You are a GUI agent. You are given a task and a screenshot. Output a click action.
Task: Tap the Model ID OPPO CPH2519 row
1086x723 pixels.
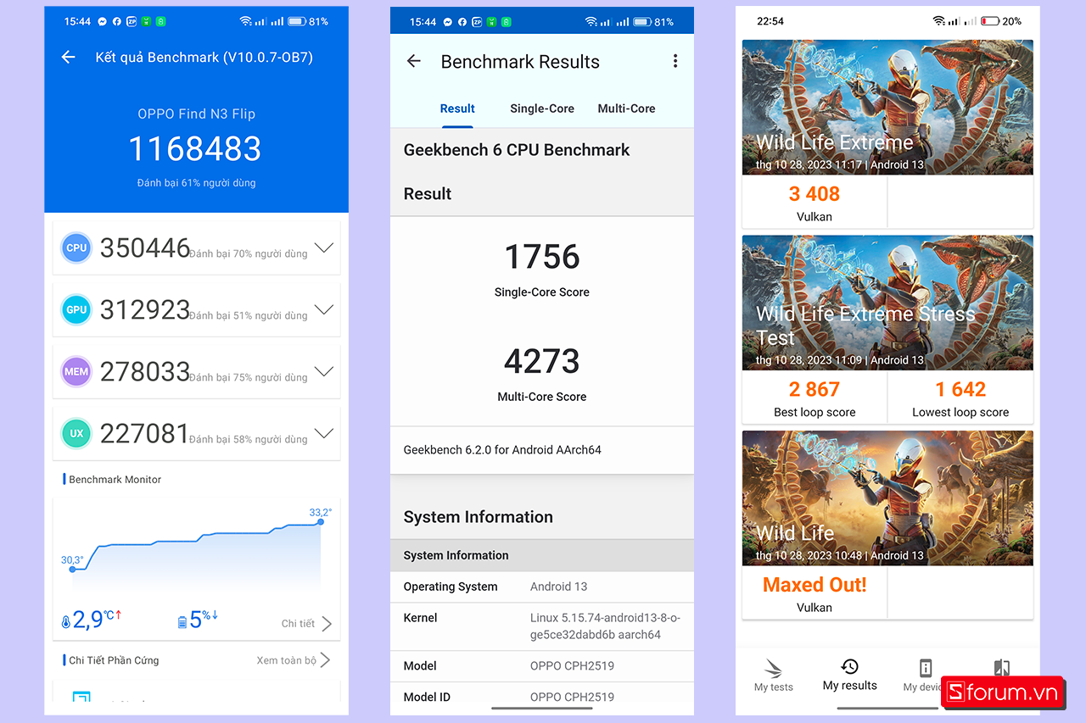pyautogui.click(x=542, y=697)
